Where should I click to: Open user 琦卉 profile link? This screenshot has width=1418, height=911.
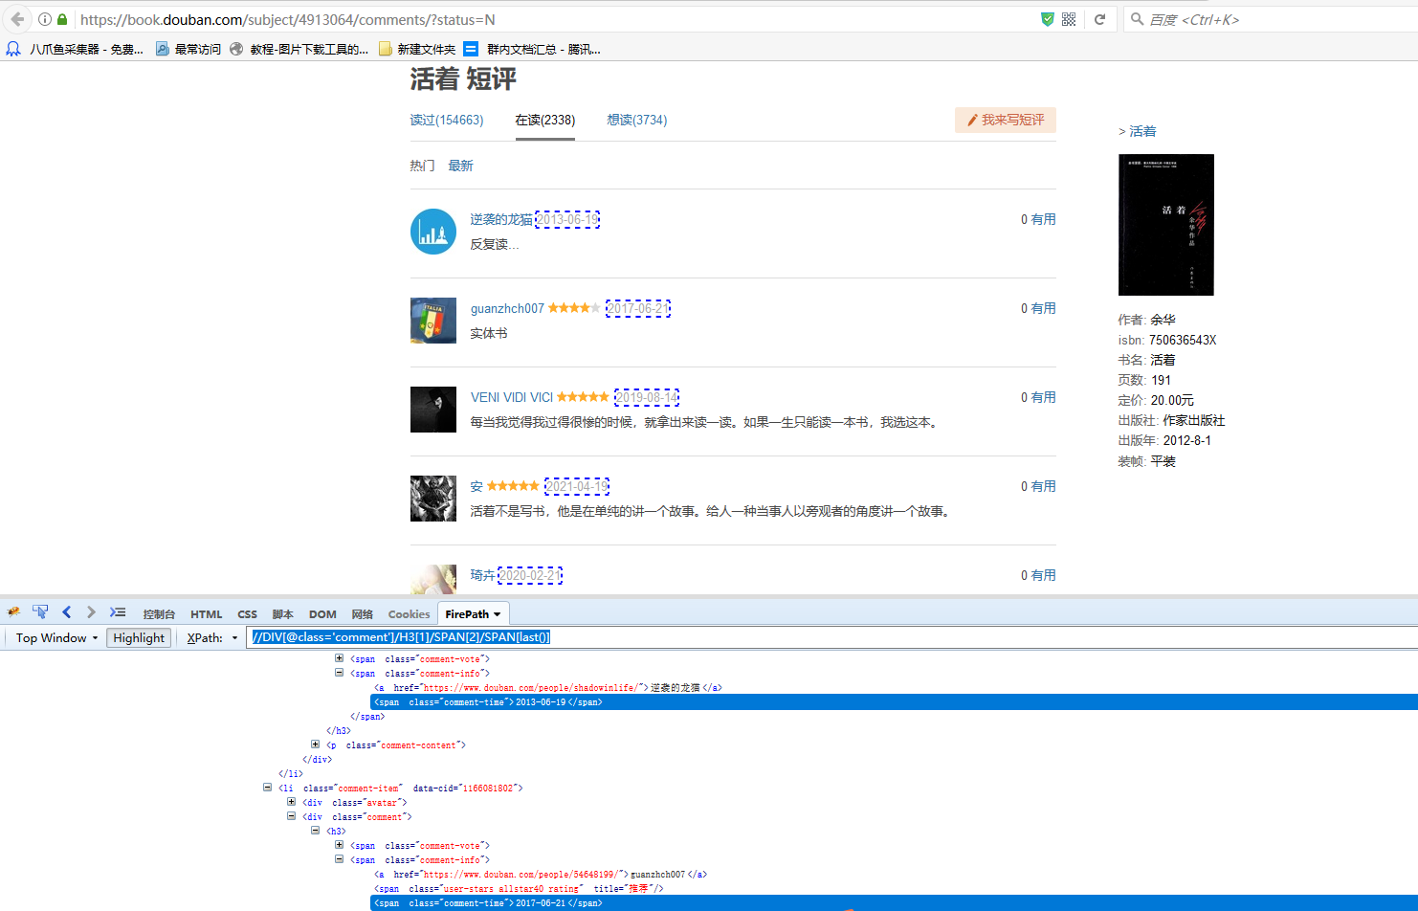coord(482,575)
